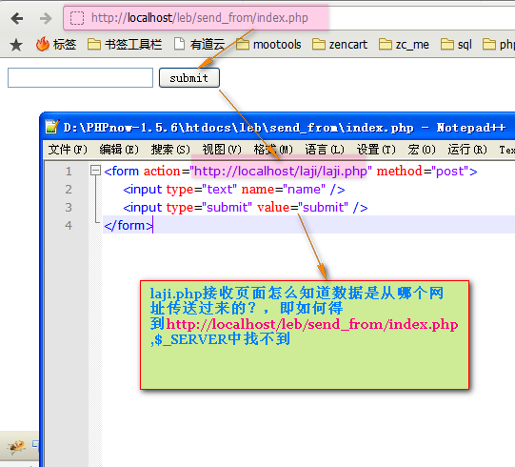Click the submit button
Image resolution: width=515 pixels, height=467 pixels.
189,78
